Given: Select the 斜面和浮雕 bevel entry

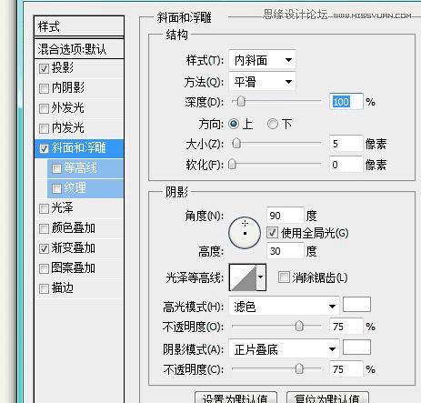Looking at the screenshot, I should tap(79, 148).
